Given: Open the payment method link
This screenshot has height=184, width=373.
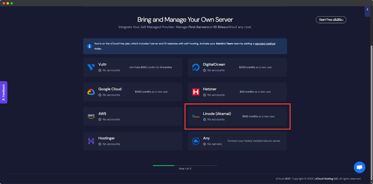Looking at the screenshot, I should [x=265, y=44].
